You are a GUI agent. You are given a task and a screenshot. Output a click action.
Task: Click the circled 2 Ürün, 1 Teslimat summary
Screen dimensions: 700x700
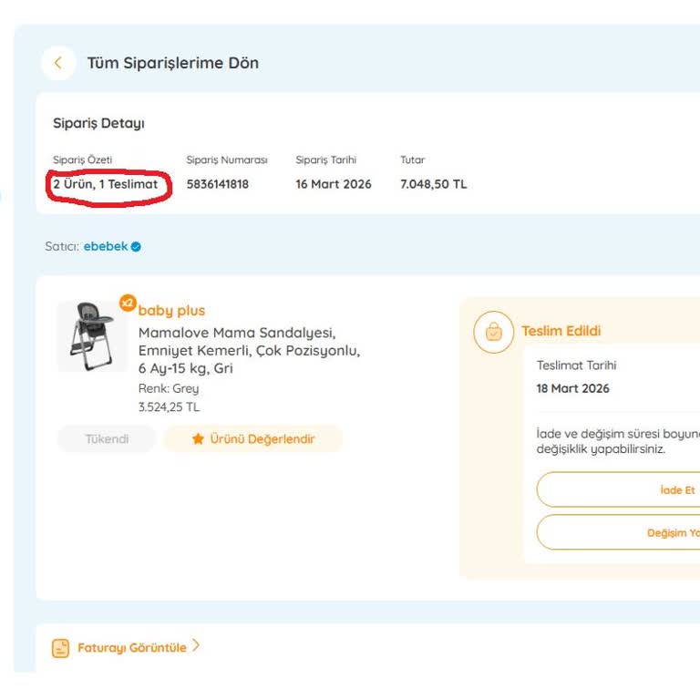coord(105,184)
